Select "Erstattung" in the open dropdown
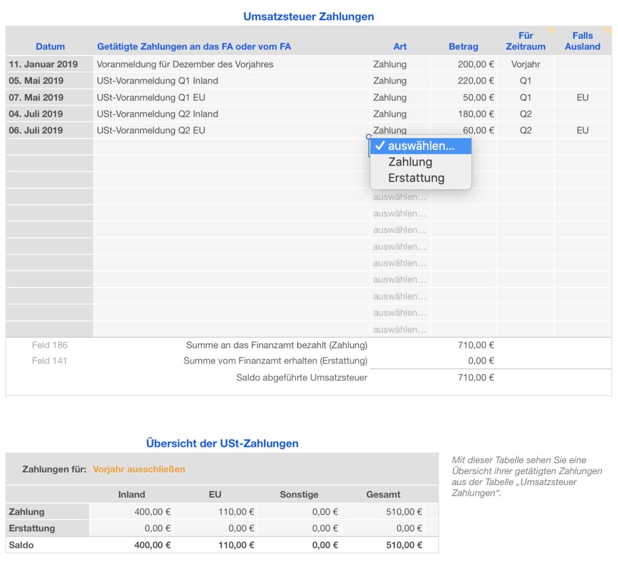618x576 pixels. tap(420, 178)
